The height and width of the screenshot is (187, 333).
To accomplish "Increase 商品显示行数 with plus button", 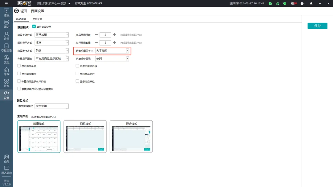I will pos(114,35).
